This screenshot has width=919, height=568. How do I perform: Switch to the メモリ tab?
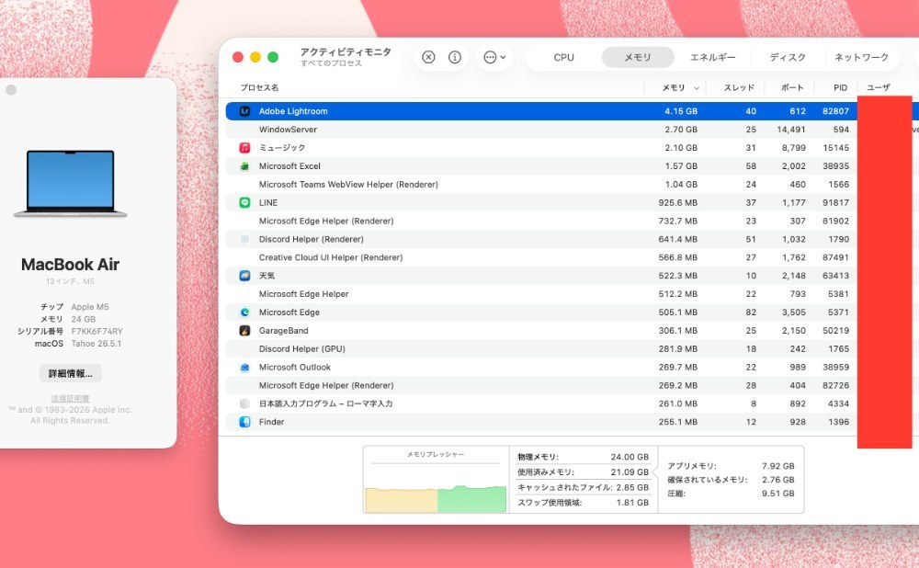pos(638,57)
